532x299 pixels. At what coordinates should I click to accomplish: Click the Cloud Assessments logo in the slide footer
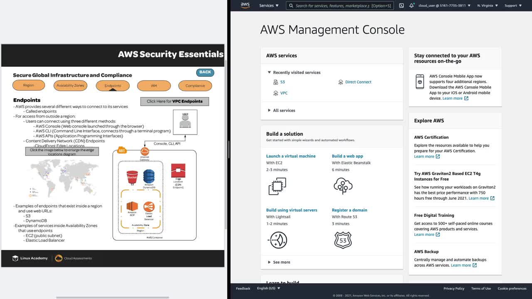pos(74,258)
